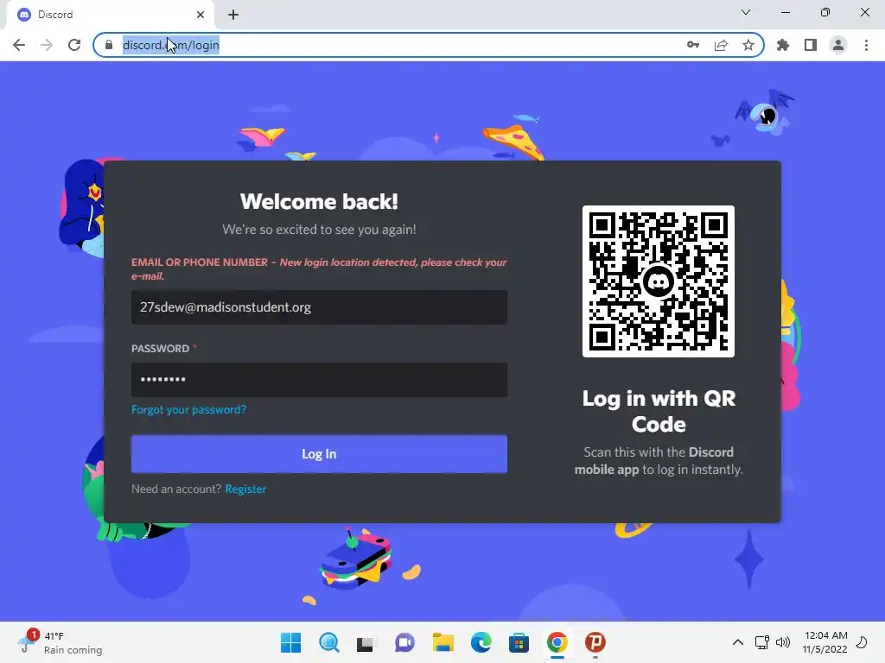
Task: Expand the tab search chevron
Action: [746, 12]
